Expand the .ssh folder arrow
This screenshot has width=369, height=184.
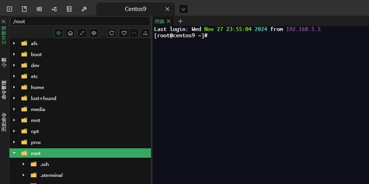[24, 164]
